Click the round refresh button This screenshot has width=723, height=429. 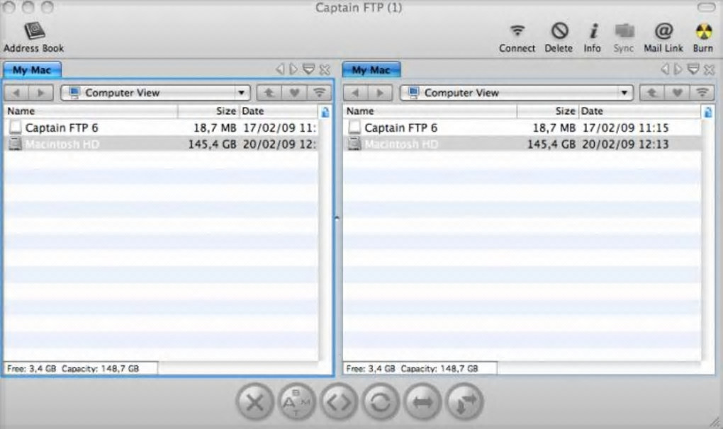(381, 403)
